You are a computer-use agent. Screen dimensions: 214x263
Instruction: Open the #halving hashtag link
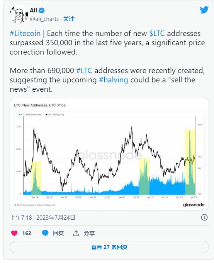pyautogui.click(x=114, y=80)
